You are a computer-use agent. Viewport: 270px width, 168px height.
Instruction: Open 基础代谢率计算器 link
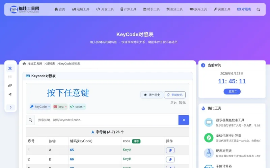[x=228, y=135]
